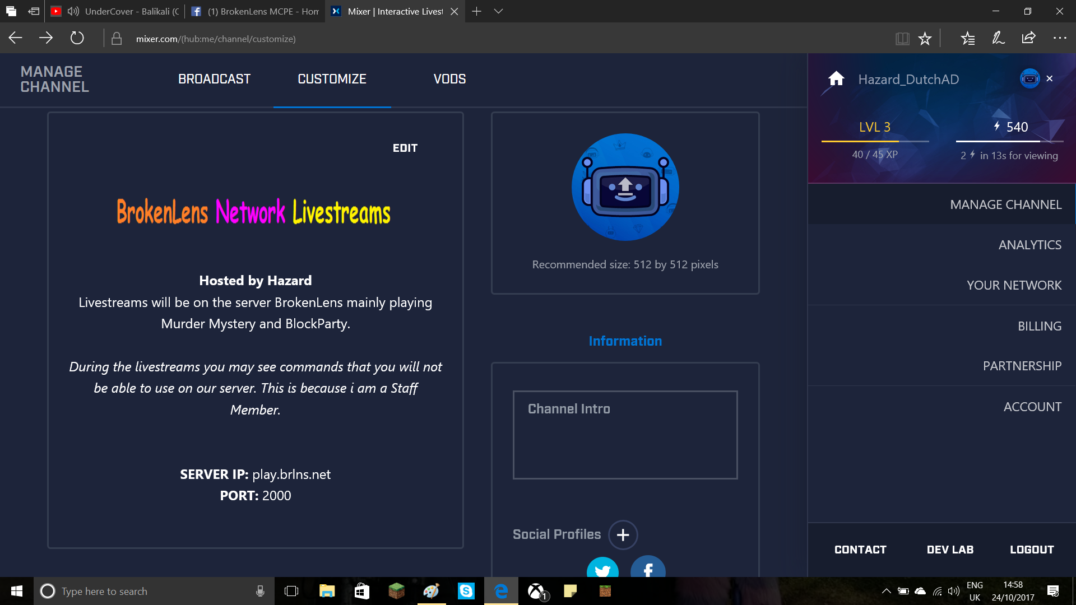This screenshot has height=605, width=1076.
Task: Open the browser share icon
Action: [x=1028, y=38]
